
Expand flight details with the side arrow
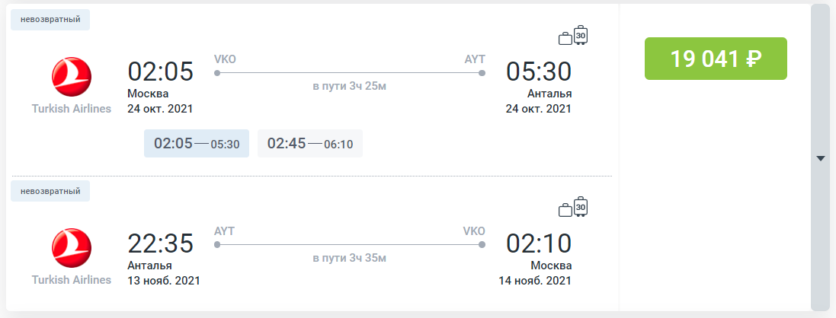[821, 157]
